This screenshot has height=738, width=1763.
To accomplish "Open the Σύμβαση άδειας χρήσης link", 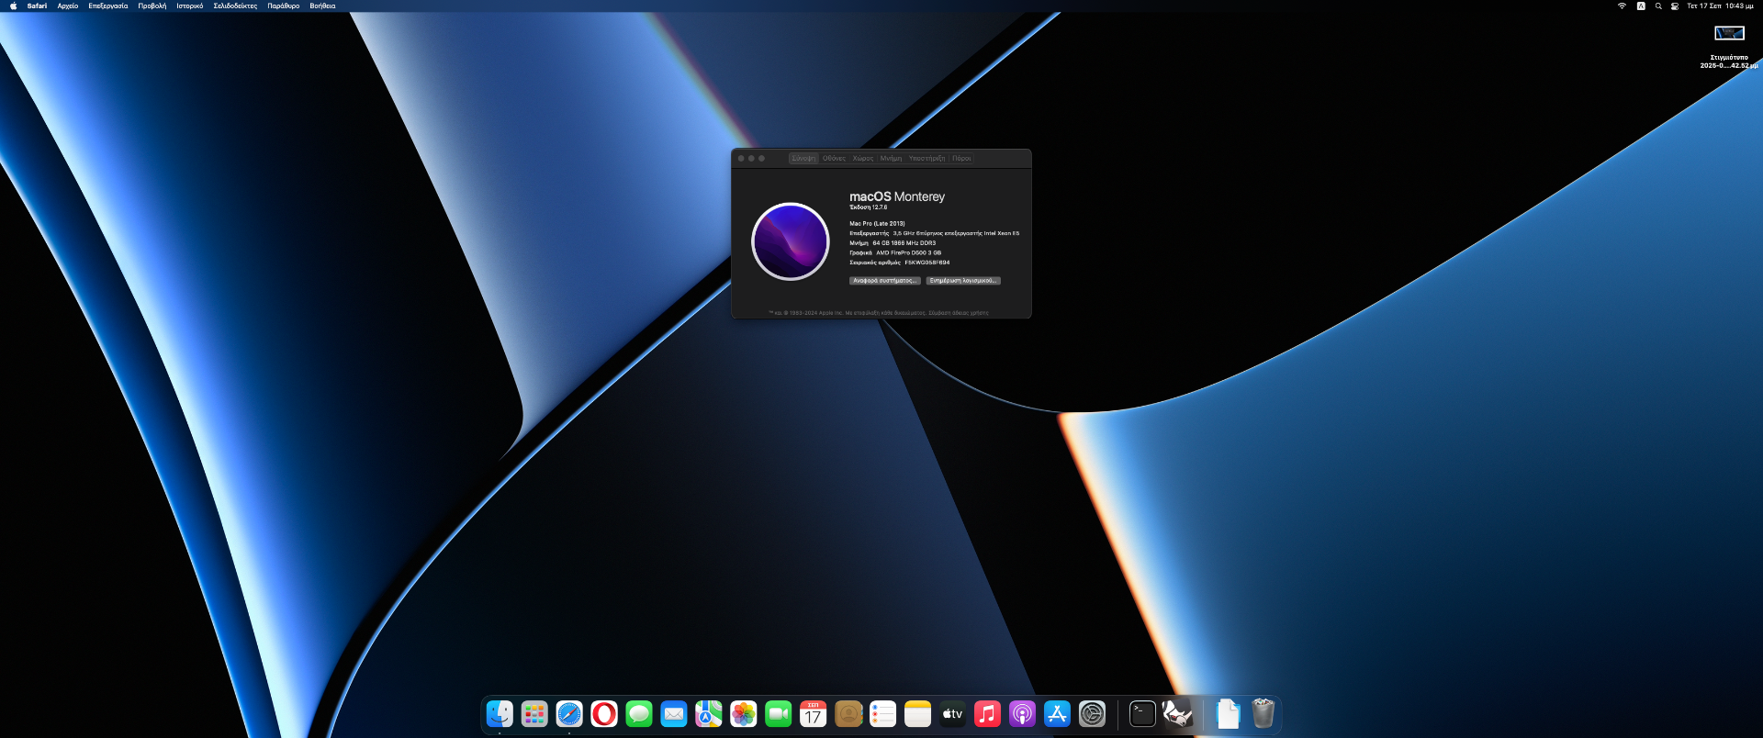I will point(959,313).
